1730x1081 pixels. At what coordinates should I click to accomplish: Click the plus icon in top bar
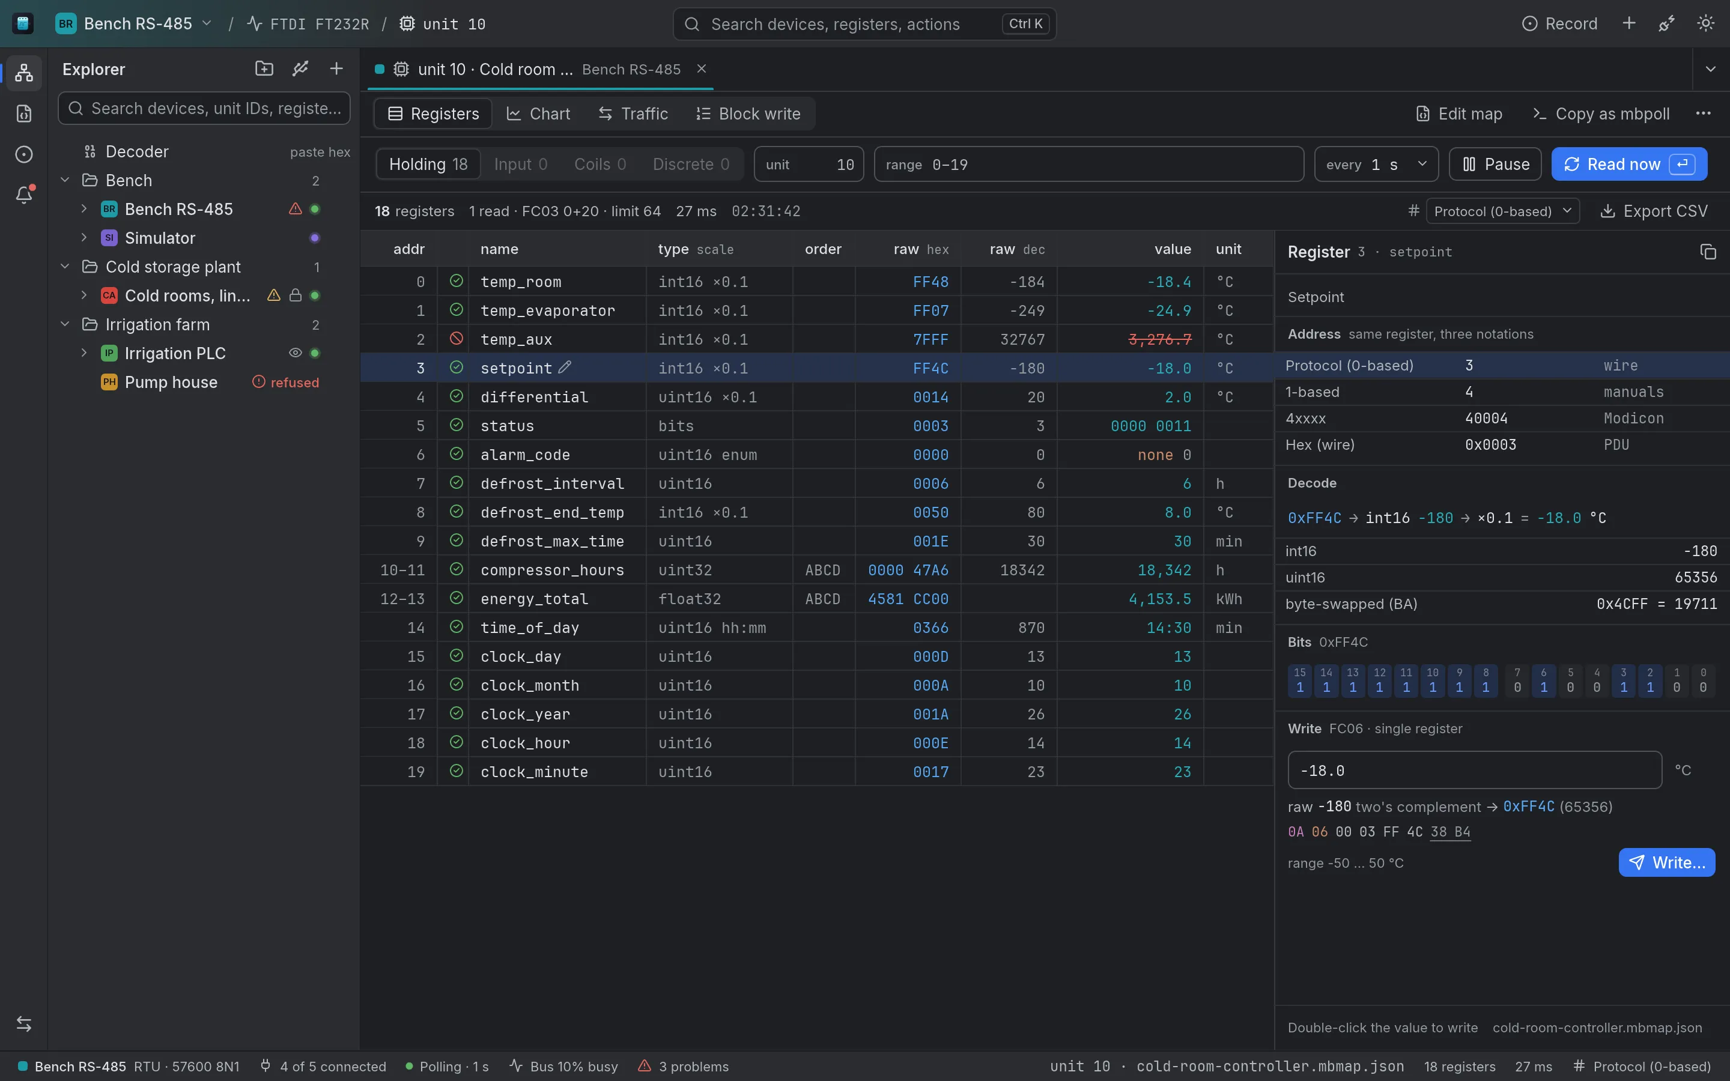(1628, 23)
